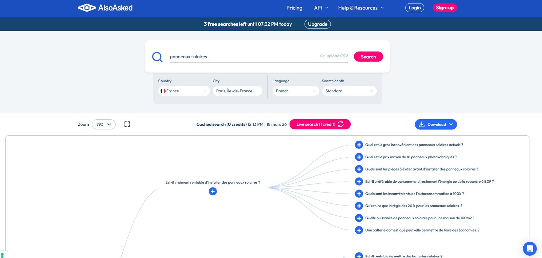Screen dimensions: 542x258
Task: Expand the API menu
Action: pos(321,8)
